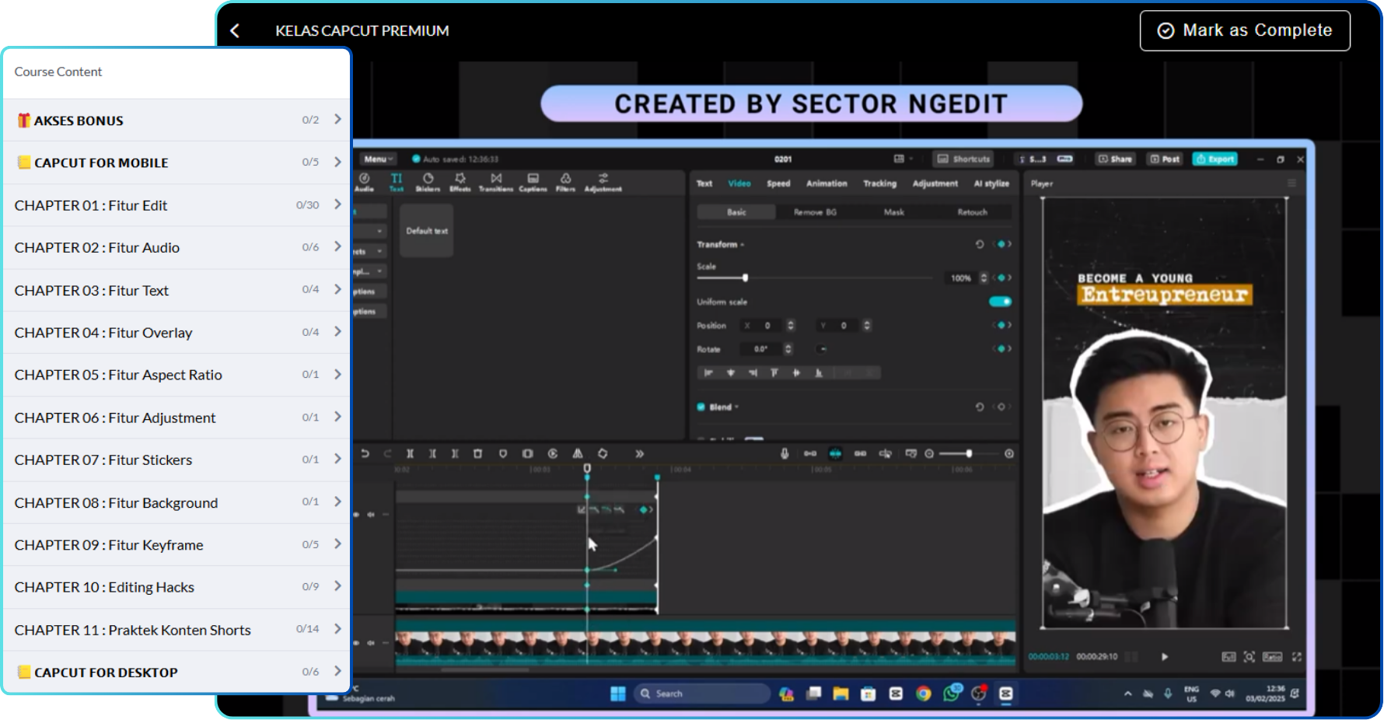Click the Post button
The image size is (1384, 720).
click(1165, 159)
